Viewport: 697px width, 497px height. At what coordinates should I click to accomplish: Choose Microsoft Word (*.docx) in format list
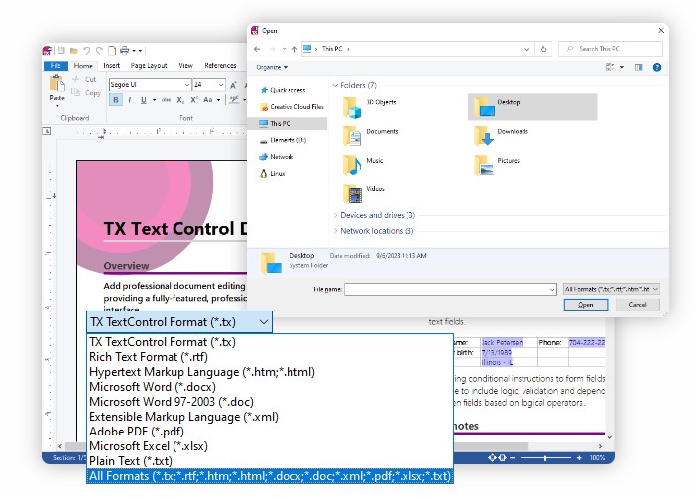point(270,387)
